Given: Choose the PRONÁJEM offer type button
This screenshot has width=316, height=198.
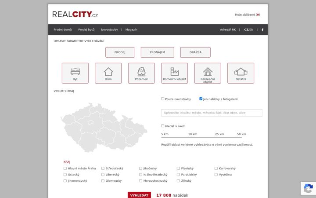Looking at the screenshot, I should point(158,52).
